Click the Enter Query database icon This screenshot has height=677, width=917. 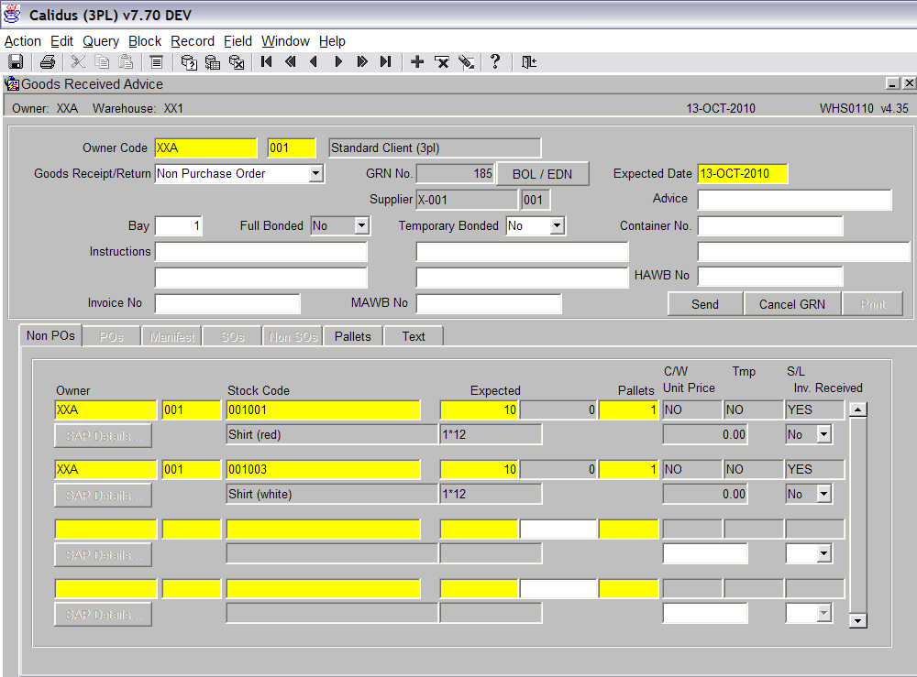coord(188,62)
